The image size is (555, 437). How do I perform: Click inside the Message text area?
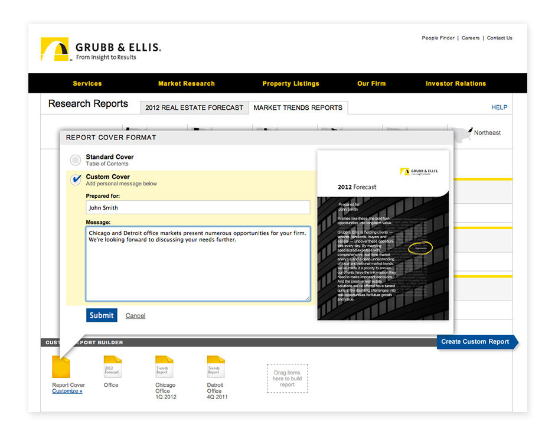[x=198, y=264]
